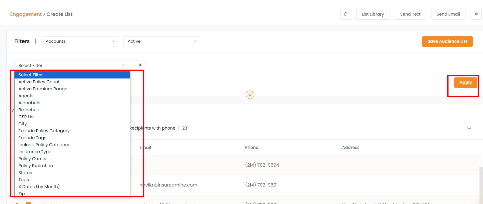Click the Address column header
The width and height of the screenshot is (483, 204).
pos(351,148)
